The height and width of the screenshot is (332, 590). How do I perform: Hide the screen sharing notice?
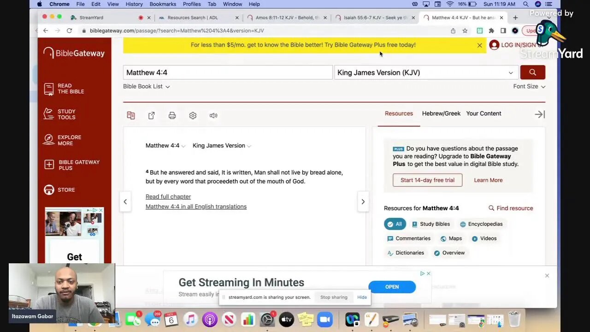pos(362,297)
